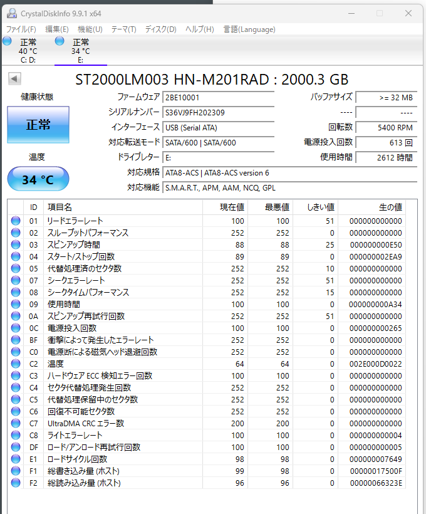Click the power on hours field 2612 時間
The width and height of the screenshot is (426, 514).
tap(386, 158)
